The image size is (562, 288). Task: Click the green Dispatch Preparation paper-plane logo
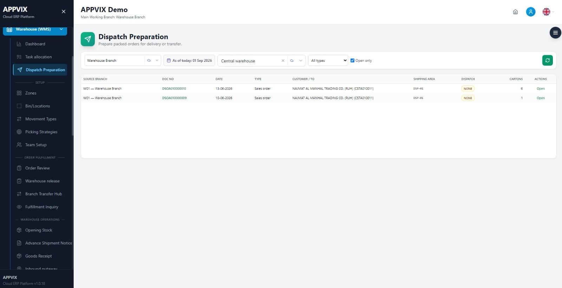point(88,39)
